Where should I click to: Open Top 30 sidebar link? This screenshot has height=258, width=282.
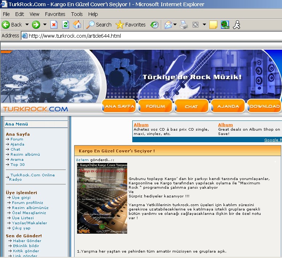pyautogui.click(x=17, y=164)
